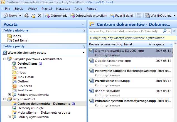Click the Print toolbar icon
The width and height of the screenshot is (177, 122).
click(x=27, y=16)
